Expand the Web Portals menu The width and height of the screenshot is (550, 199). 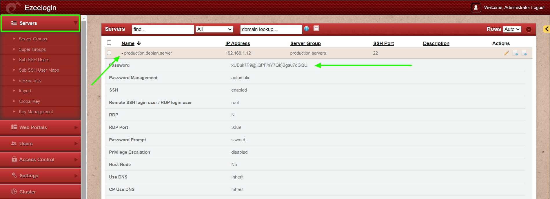pos(40,127)
